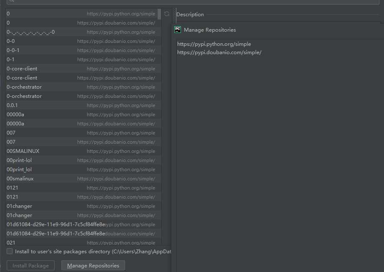Viewport: 384px width, 272px height.
Task: Pick 0121 from pypi.doubanio.com
Action: pos(83,197)
